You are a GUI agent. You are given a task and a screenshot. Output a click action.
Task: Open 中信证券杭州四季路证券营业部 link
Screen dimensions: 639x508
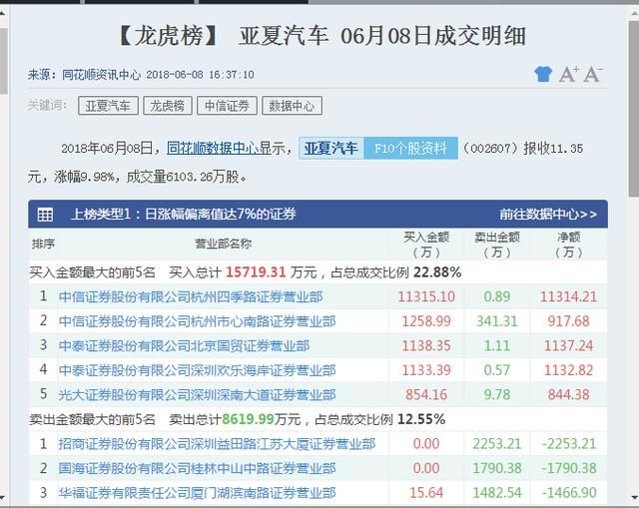tap(191, 296)
